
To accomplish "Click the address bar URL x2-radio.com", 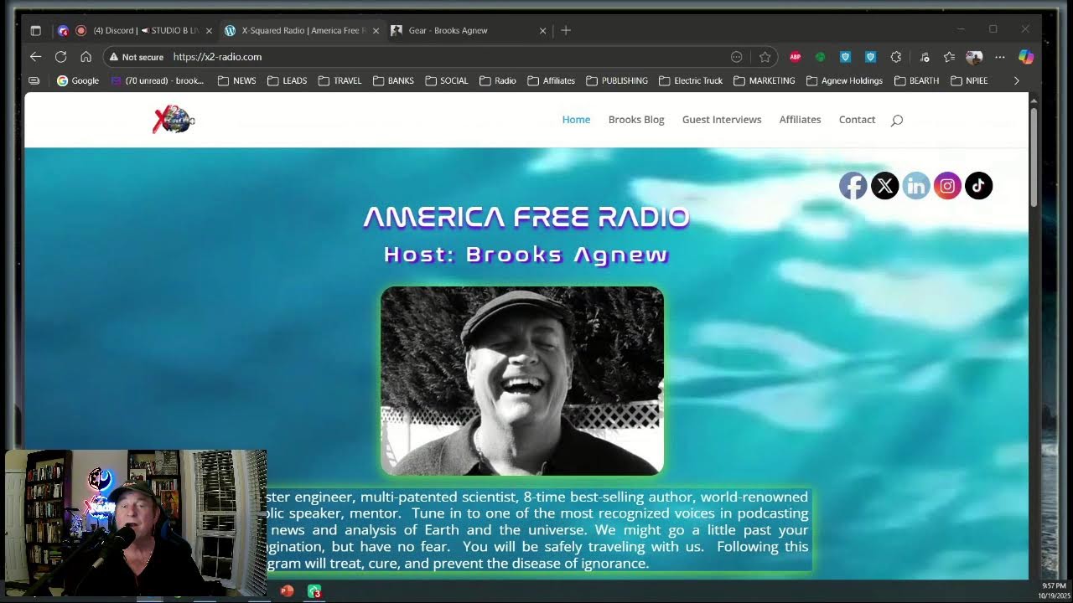I will coord(217,57).
